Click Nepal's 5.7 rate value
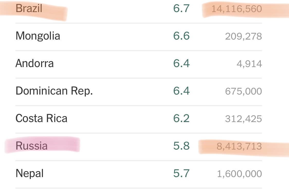This screenshot has width=289, height=193. pyautogui.click(x=181, y=173)
